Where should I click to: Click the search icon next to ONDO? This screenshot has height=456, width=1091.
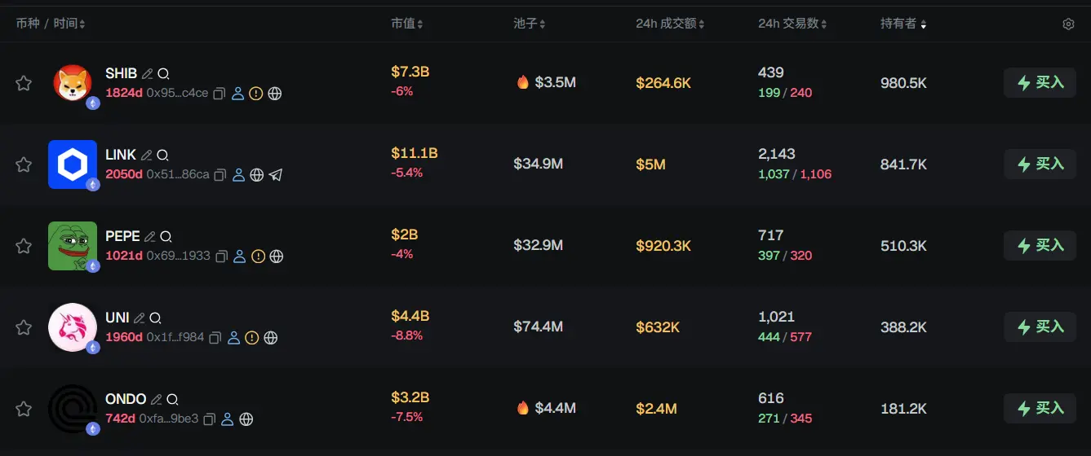(172, 400)
